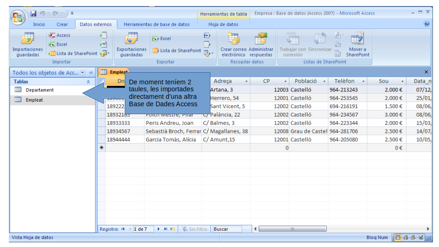Open the Població column filter dropdown
439x247 pixels.
pos(324,81)
